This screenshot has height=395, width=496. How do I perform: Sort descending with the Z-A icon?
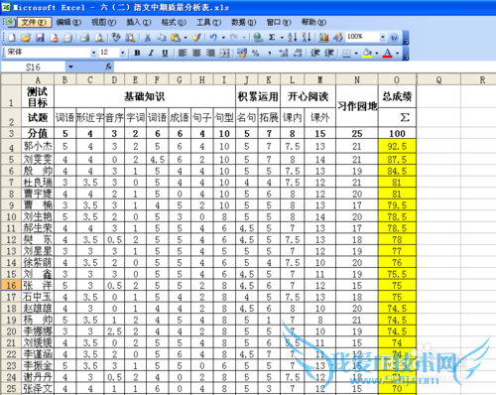pyautogui.click(x=307, y=38)
